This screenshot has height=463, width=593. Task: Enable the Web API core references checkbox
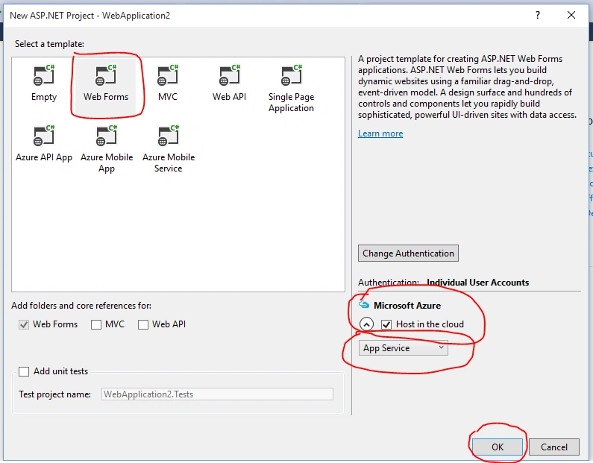click(143, 324)
